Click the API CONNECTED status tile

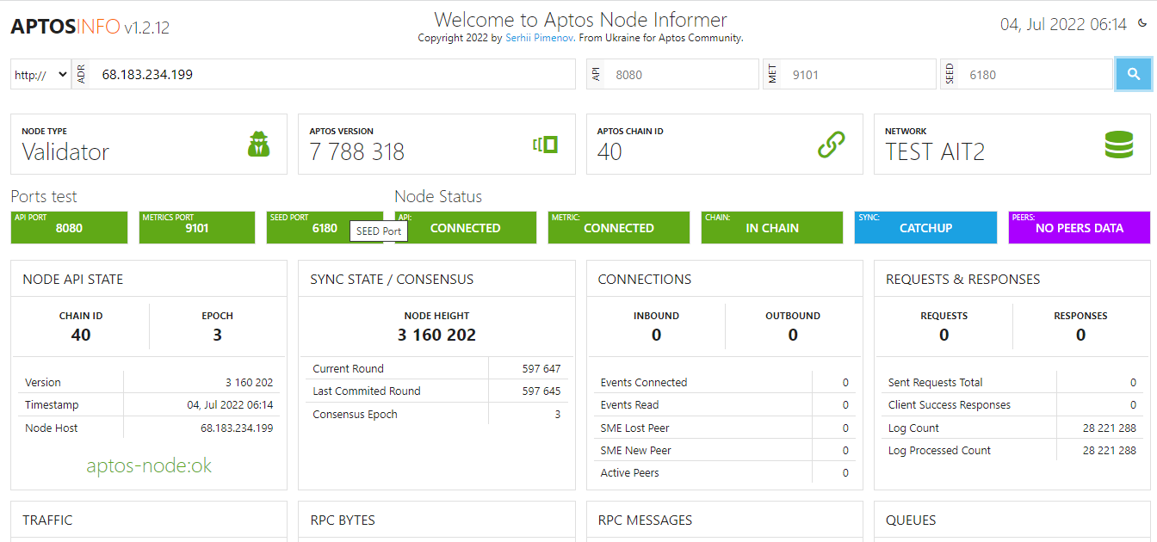(465, 227)
